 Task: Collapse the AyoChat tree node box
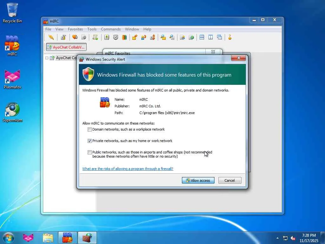pyautogui.click(x=47, y=58)
